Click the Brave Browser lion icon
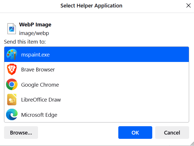The image size is (194, 146). (x=12, y=69)
